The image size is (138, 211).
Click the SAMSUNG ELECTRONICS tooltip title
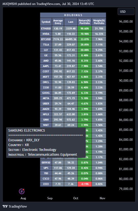coord(26,130)
